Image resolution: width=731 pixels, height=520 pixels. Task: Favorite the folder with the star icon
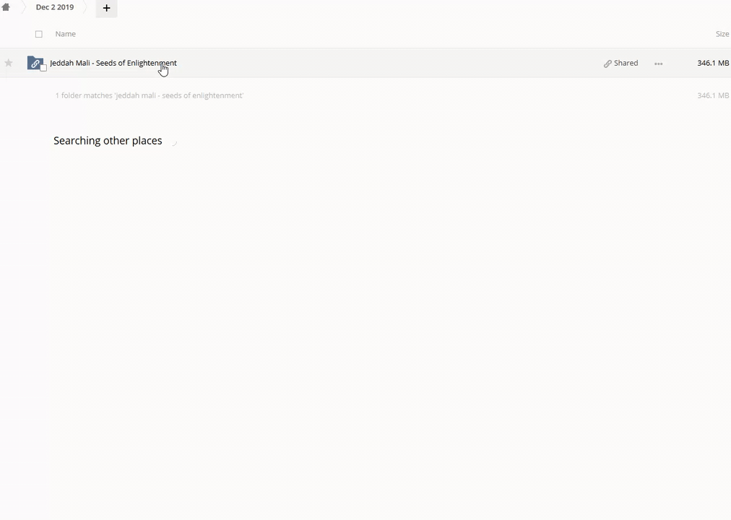tap(9, 63)
